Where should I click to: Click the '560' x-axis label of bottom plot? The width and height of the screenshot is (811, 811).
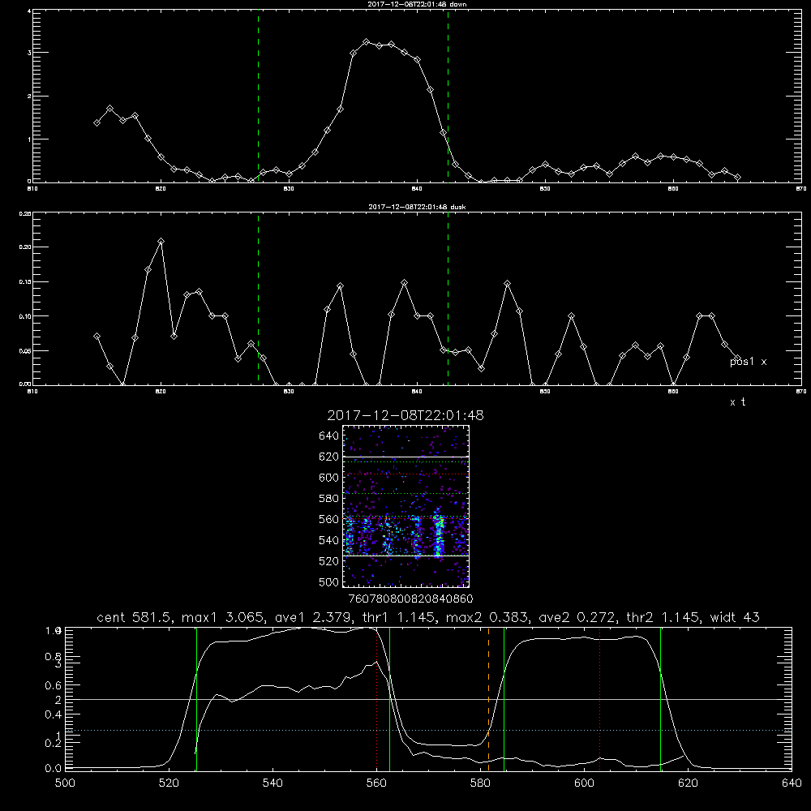coord(376,783)
